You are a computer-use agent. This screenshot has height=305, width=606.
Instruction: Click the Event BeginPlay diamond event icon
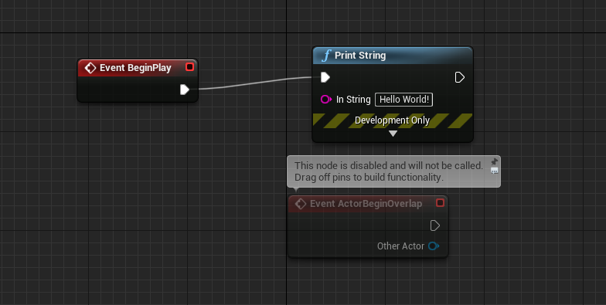[x=90, y=68]
